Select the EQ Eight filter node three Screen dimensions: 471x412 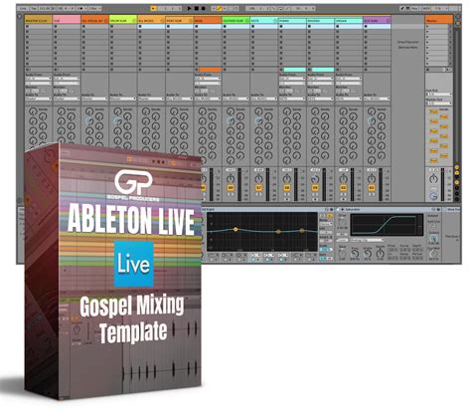302,230
